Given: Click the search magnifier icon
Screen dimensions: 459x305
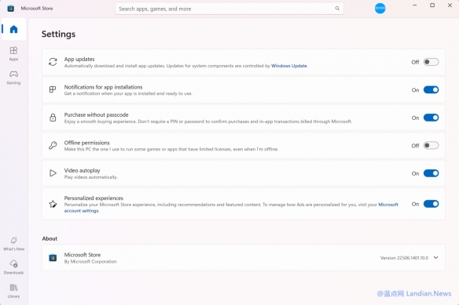Looking at the screenshot, I should click(337, 9).
